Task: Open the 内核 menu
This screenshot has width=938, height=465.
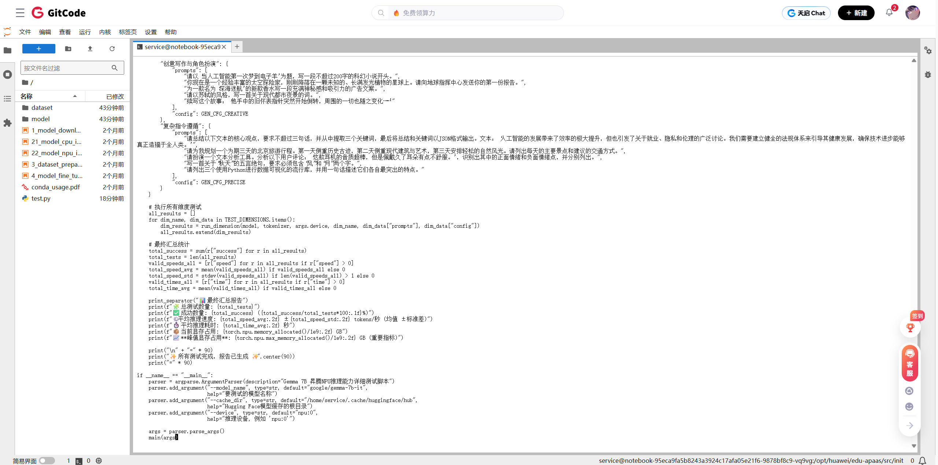Action: click(105, 32)
